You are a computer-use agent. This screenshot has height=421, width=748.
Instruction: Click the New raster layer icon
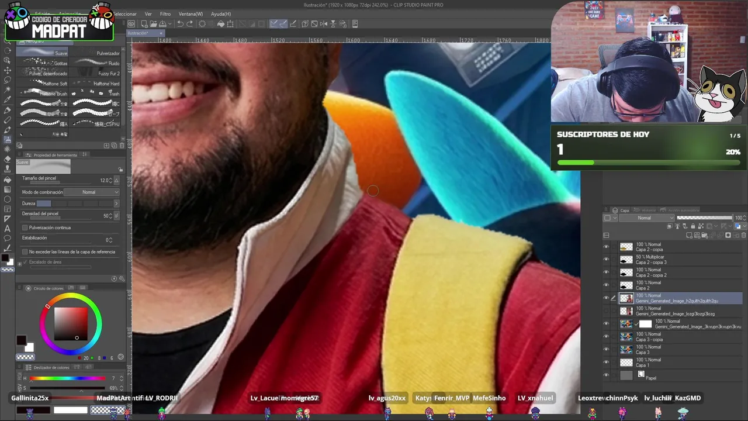click(690, 235)
